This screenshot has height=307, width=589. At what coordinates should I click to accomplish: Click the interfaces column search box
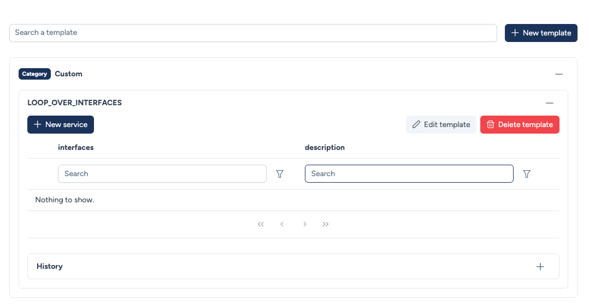click(x=162, y=174)
